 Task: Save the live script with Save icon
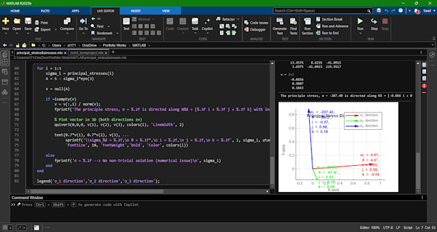pos(28,21)
